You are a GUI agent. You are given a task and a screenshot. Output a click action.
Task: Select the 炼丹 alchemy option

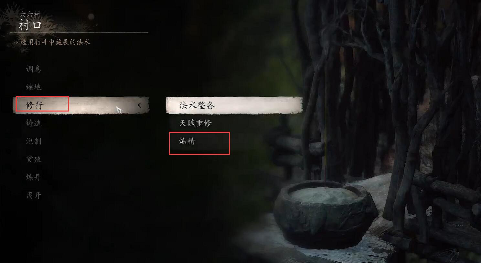[x=34, y=177]
